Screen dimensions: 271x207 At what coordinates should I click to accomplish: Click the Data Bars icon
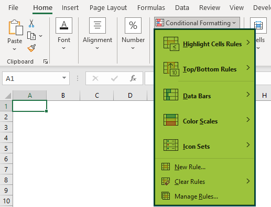[x=171, y=95]
